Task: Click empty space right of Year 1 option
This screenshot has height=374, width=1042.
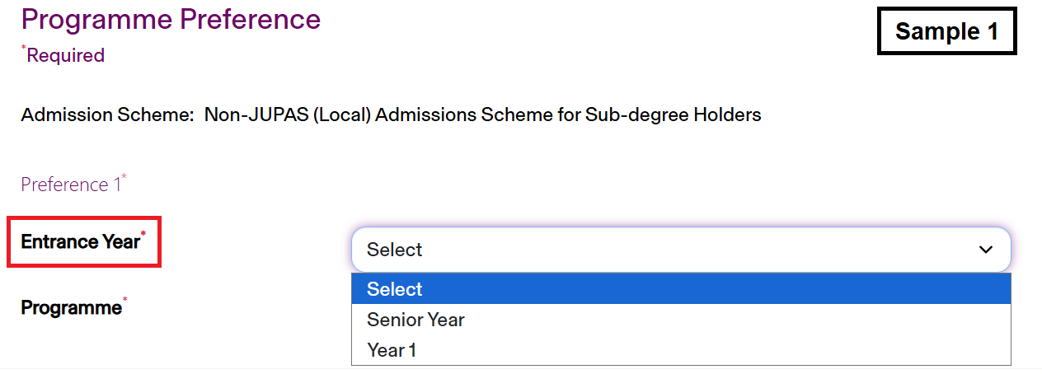Action: (x=701, y=350)
